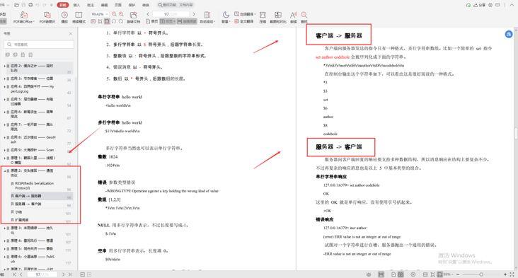Open bookmark 应用 9 Scan
Image resolution: width=518 pixels, height=278 pixels.
click(x=32, y=150)
